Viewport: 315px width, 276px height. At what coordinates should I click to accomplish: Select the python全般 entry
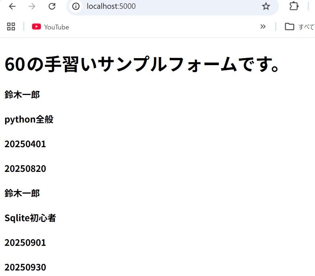pos(29,120)
